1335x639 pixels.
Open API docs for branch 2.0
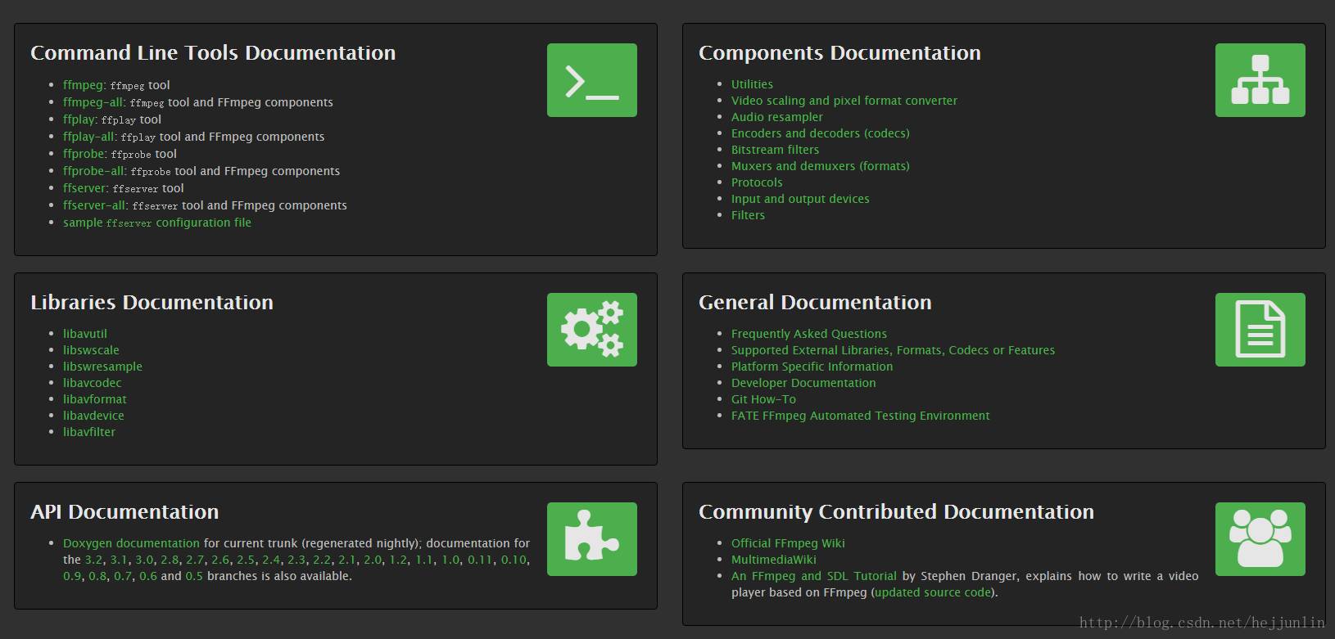(373, 560)
